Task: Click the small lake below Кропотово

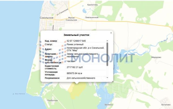Action: (84, 11)
